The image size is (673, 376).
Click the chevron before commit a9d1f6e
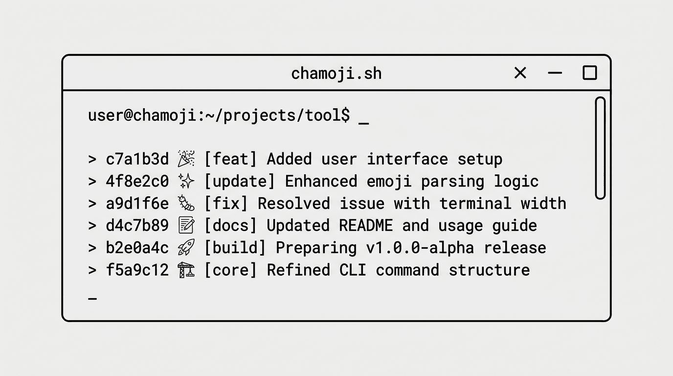coord(92,204)
